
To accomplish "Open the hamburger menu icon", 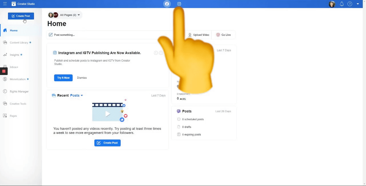I will pyautogui.click(x=5, y=4).
